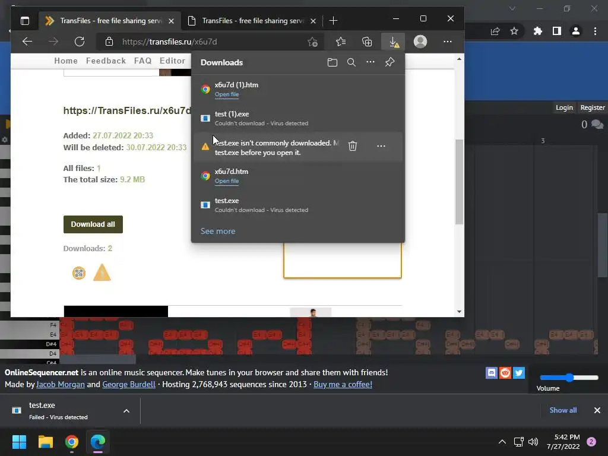Bookmark page star in Chrome window

514,31
